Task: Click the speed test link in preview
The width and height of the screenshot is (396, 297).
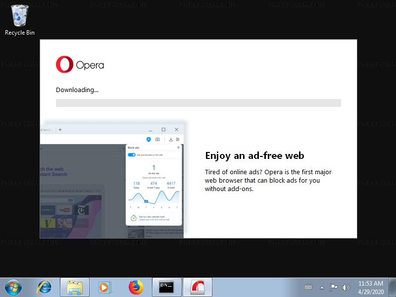Action: coord(153,219)
